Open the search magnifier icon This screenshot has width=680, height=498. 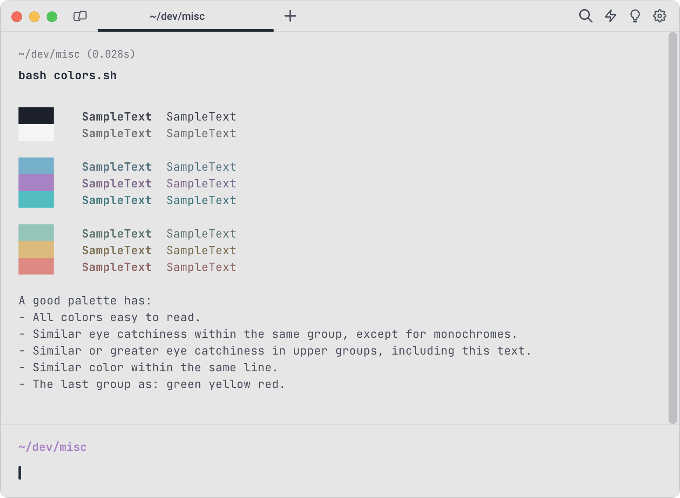coord(585,16)
